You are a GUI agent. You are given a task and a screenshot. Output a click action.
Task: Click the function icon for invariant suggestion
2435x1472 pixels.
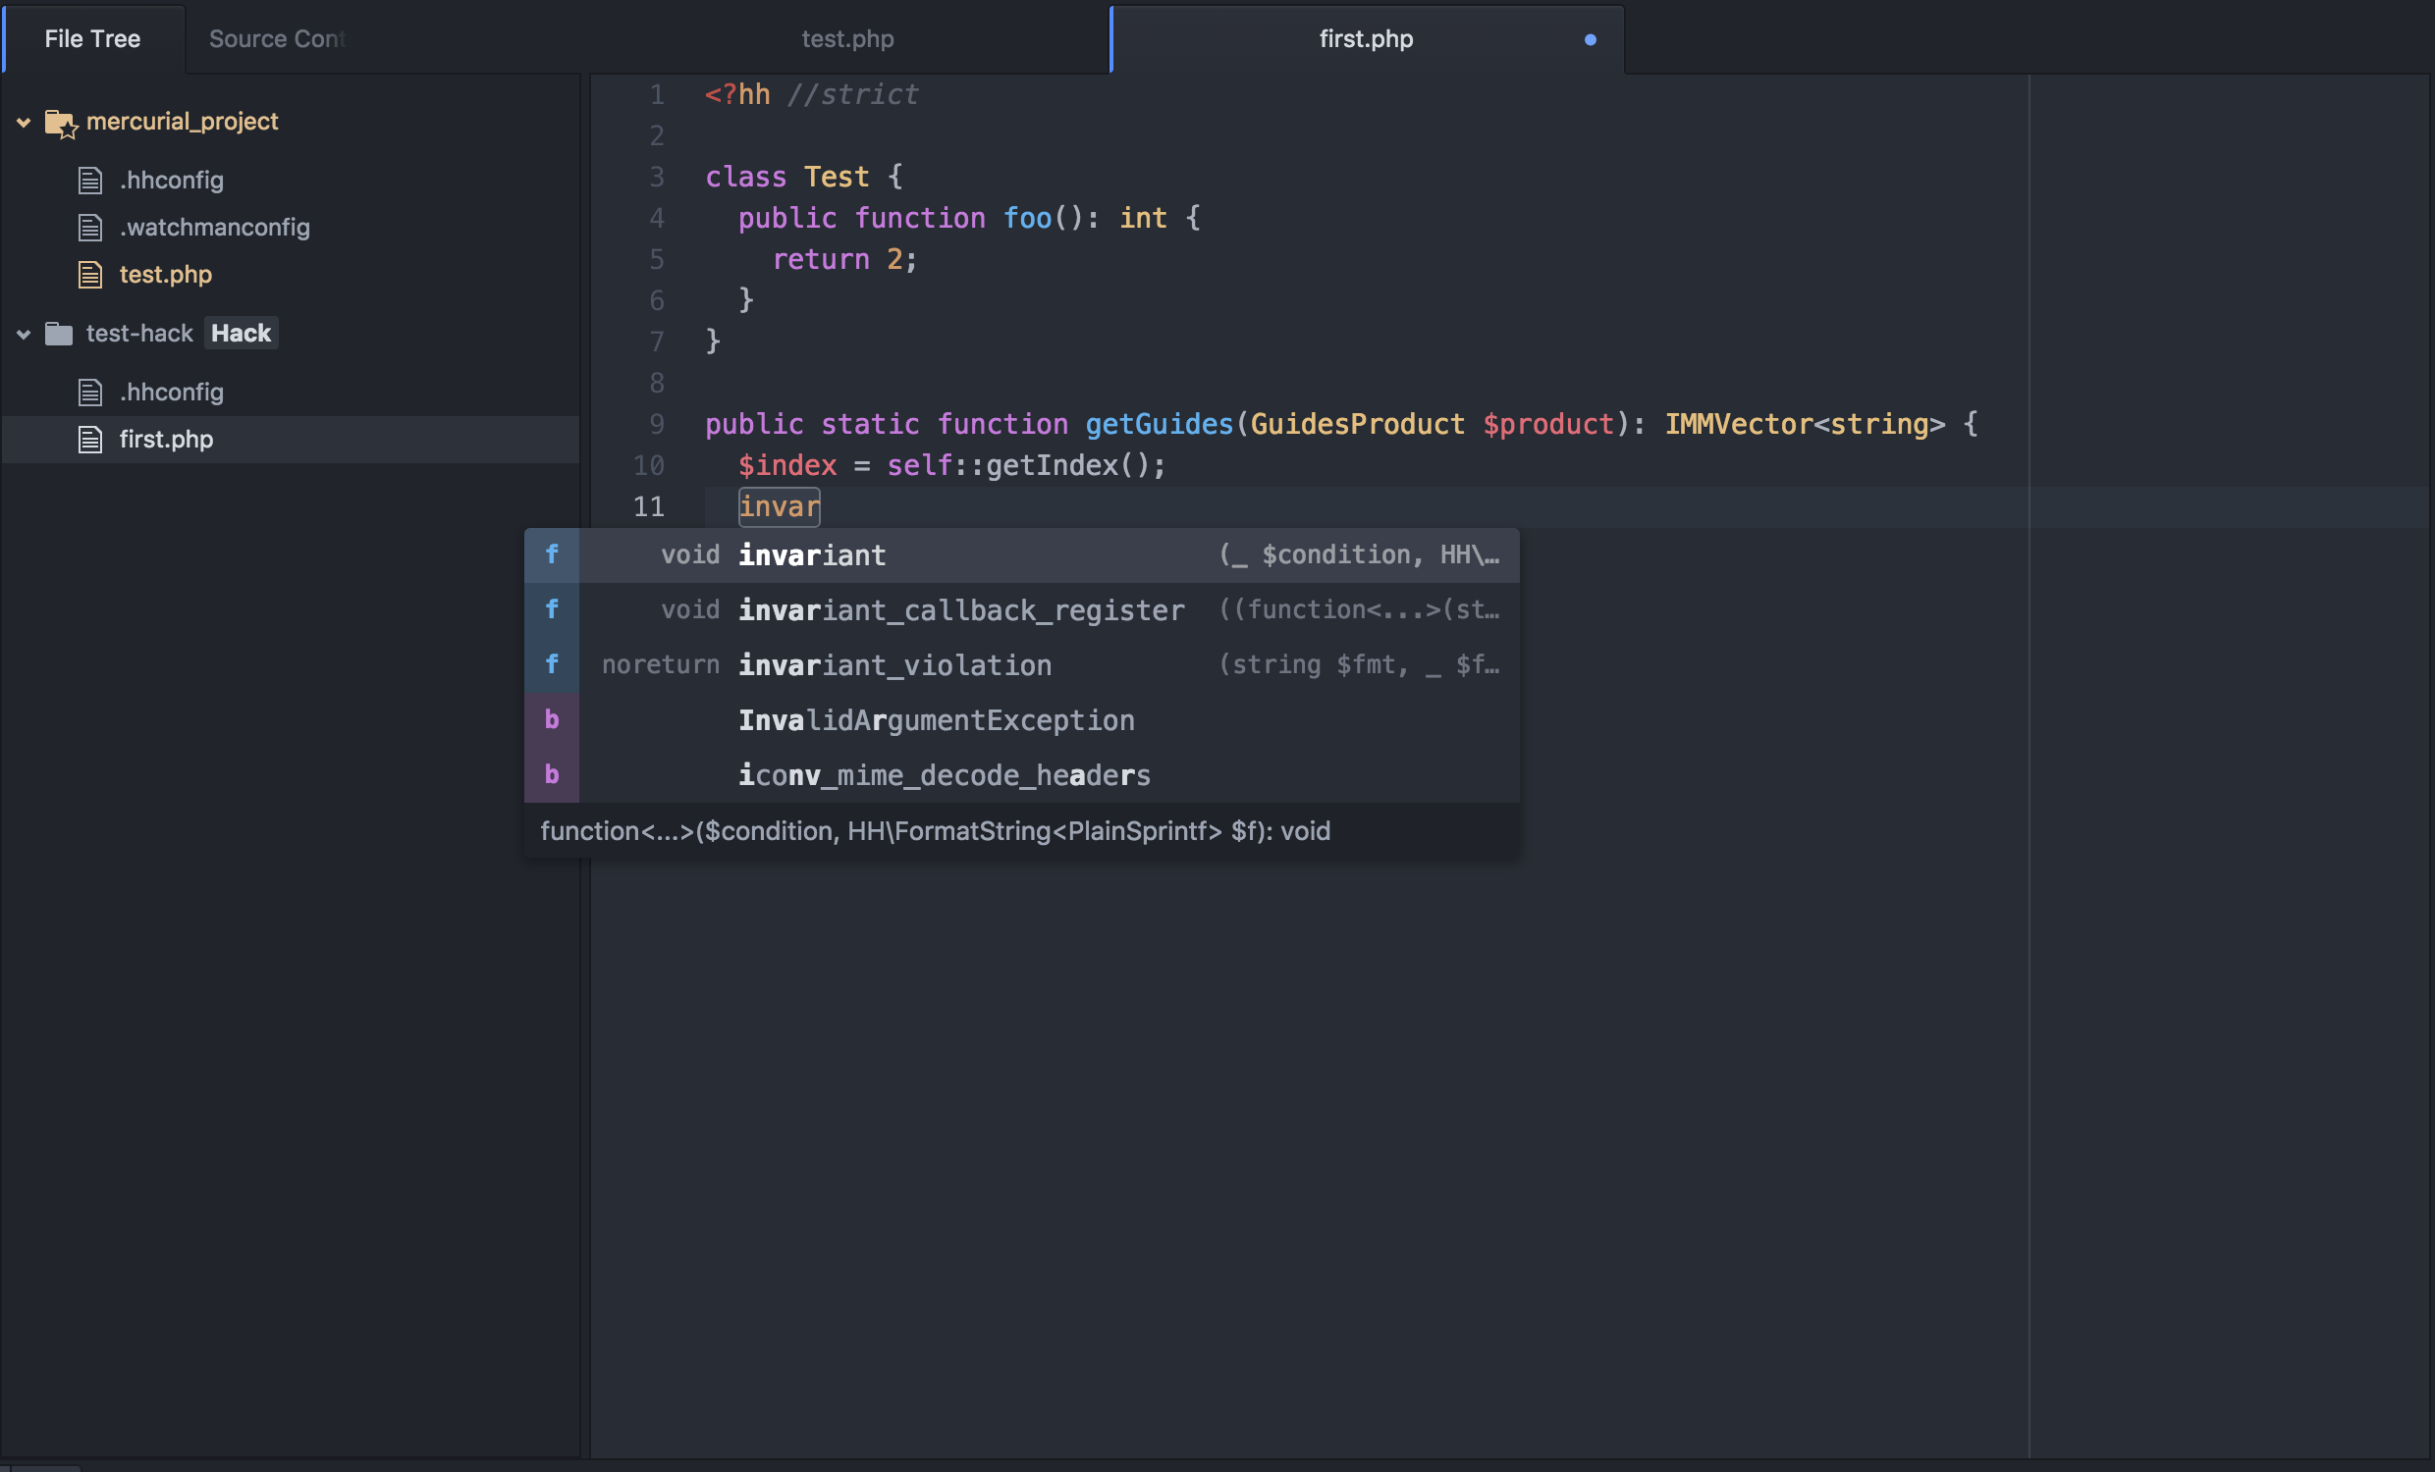point(552,555)
